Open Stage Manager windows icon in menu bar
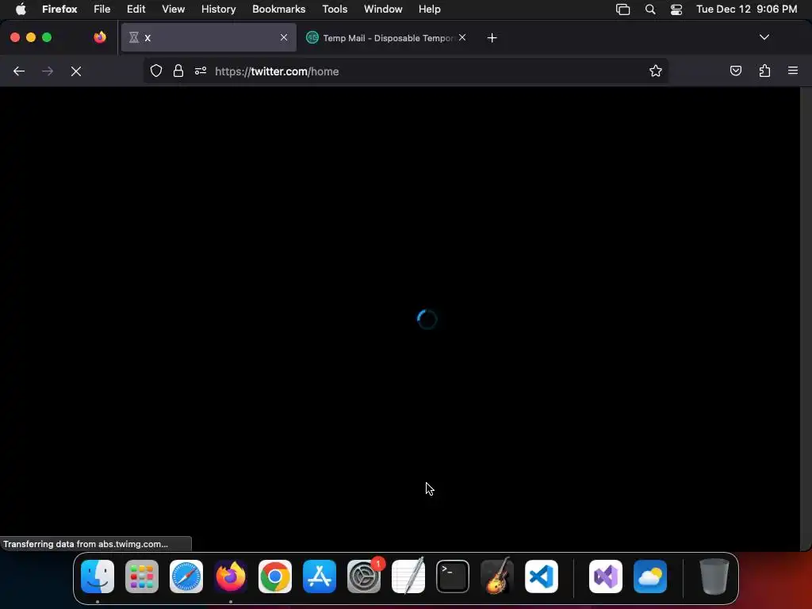The image size is (812, 609). click(x=623, y=10)
